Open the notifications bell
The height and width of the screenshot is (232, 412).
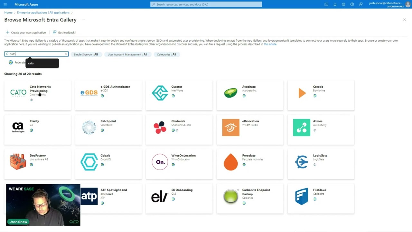coord(335,4)
